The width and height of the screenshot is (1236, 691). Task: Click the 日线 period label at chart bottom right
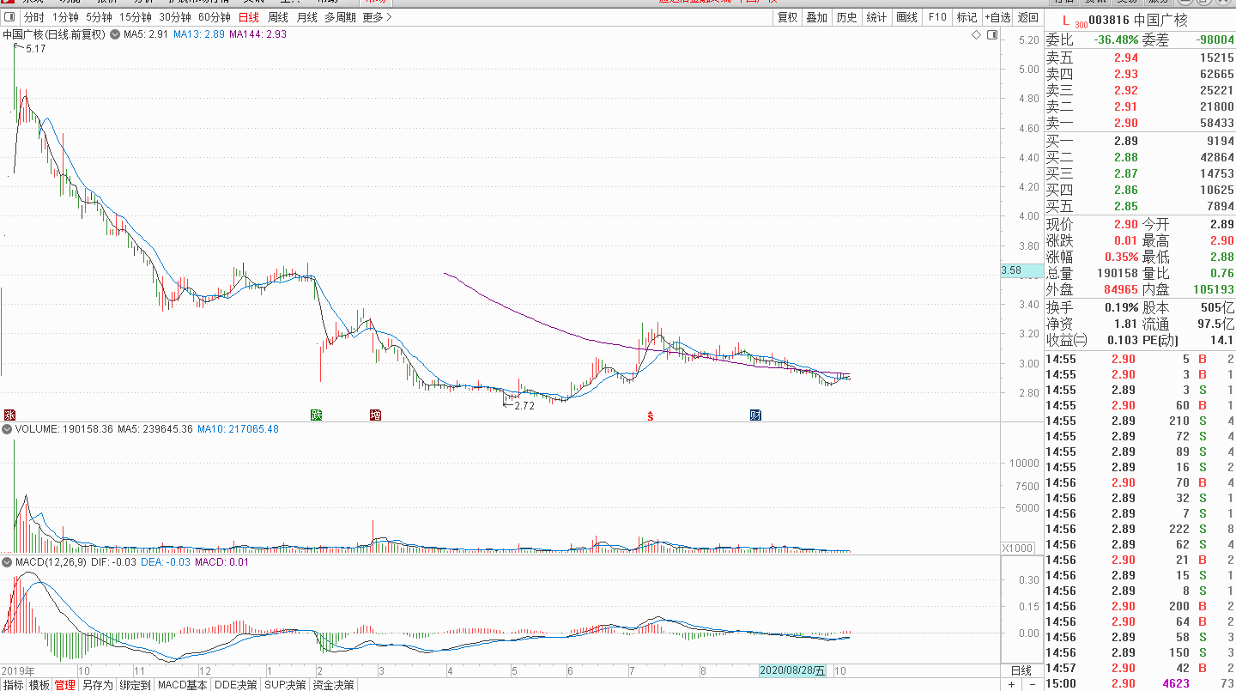1021,670
